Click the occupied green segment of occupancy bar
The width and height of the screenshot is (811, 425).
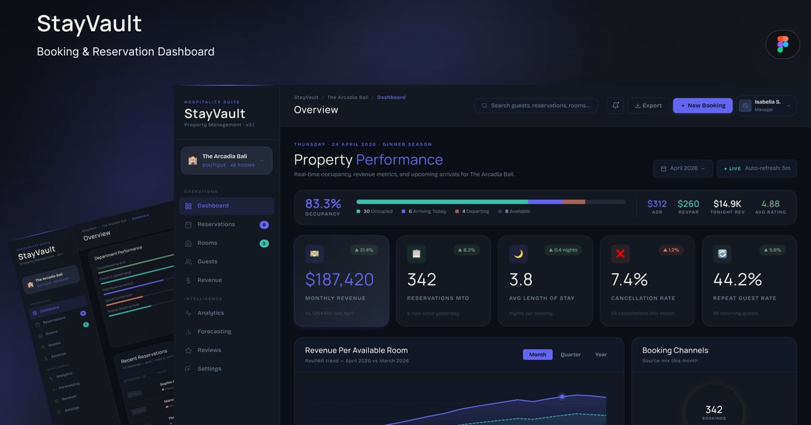[x=442, y=201]
